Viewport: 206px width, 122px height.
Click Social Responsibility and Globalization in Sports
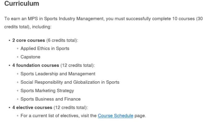click(x=70, y=82)
